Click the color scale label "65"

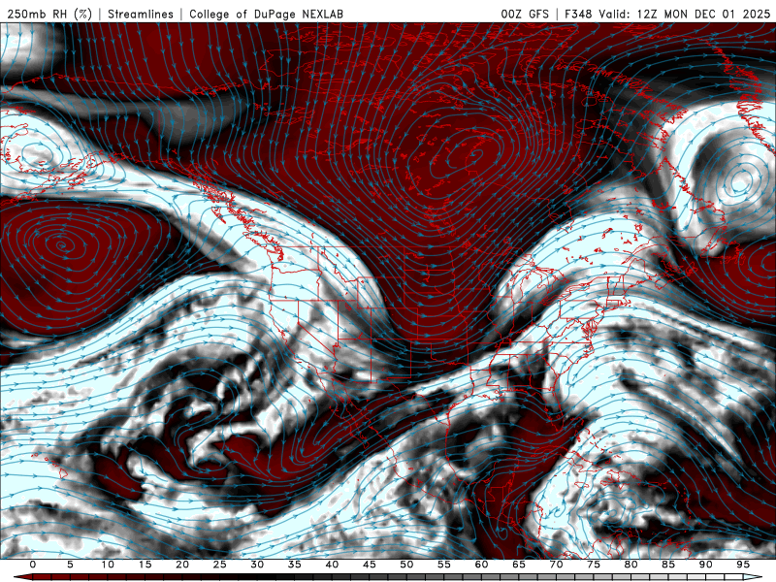coord(519,565)
